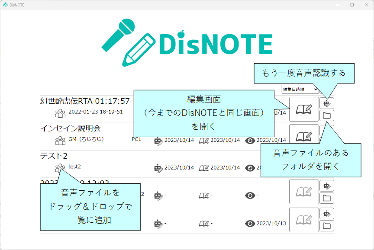The height and width of the screenshot is (250, 374).
Task: Click the recognition date 2023/10/14 in インセイン説明会 row
Action: [x=179, y=140]
